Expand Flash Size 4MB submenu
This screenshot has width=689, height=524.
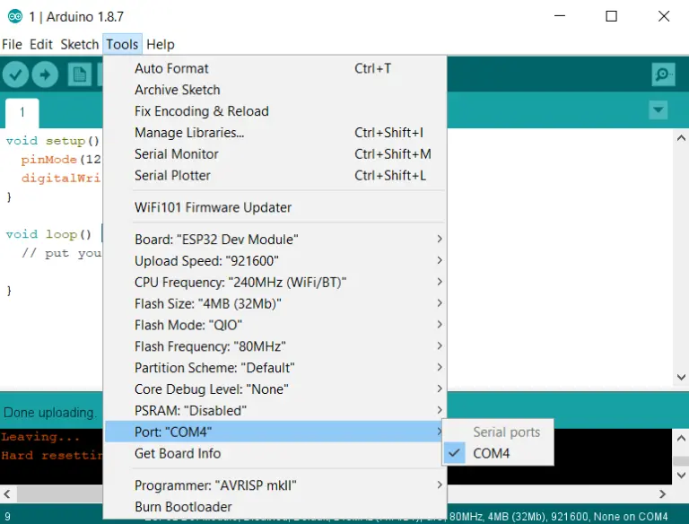pyautogui.click(x=275, y=304)
